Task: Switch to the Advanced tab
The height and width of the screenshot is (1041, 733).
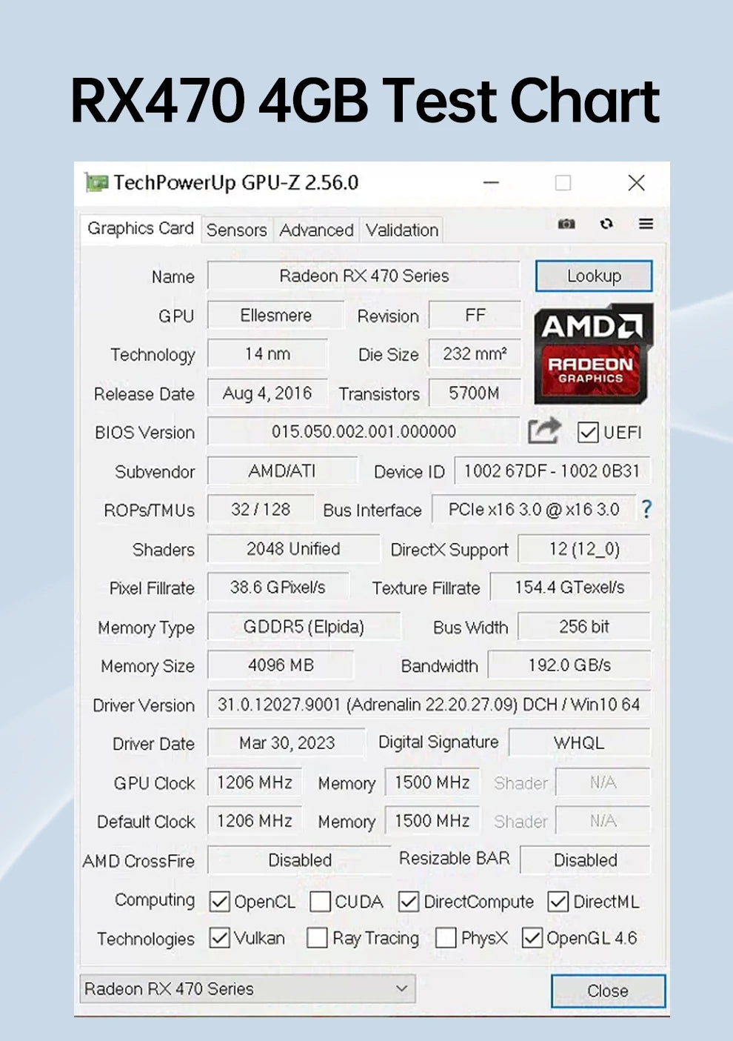Action: point(316,230)
